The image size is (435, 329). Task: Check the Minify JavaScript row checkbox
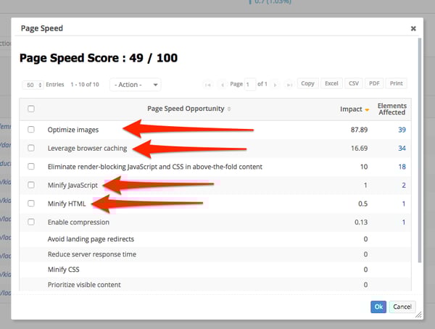[31, 185]
